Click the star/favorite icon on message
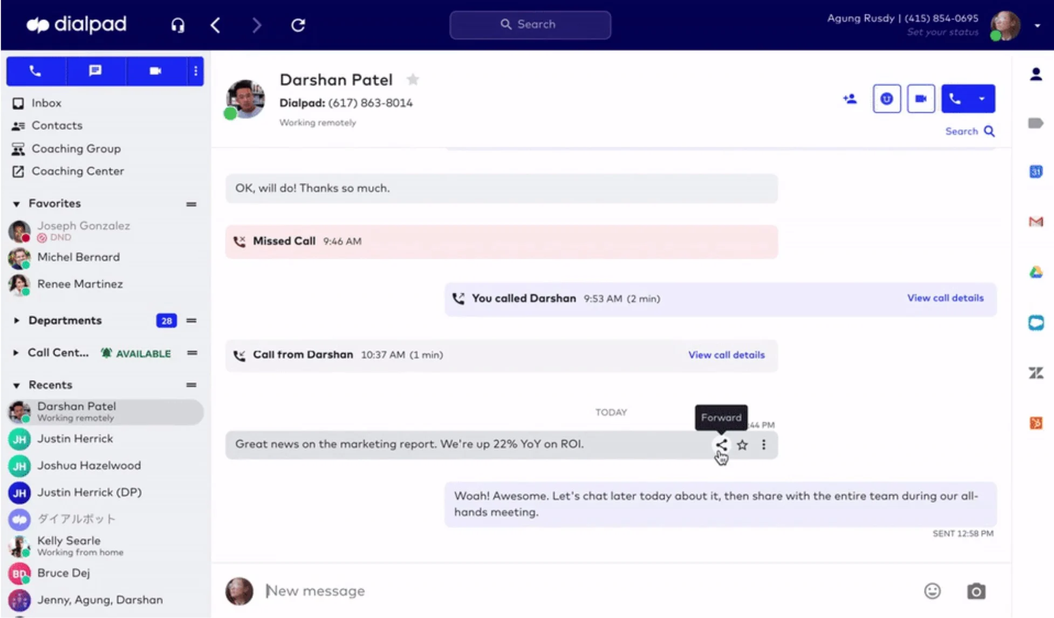 [742, 444]
